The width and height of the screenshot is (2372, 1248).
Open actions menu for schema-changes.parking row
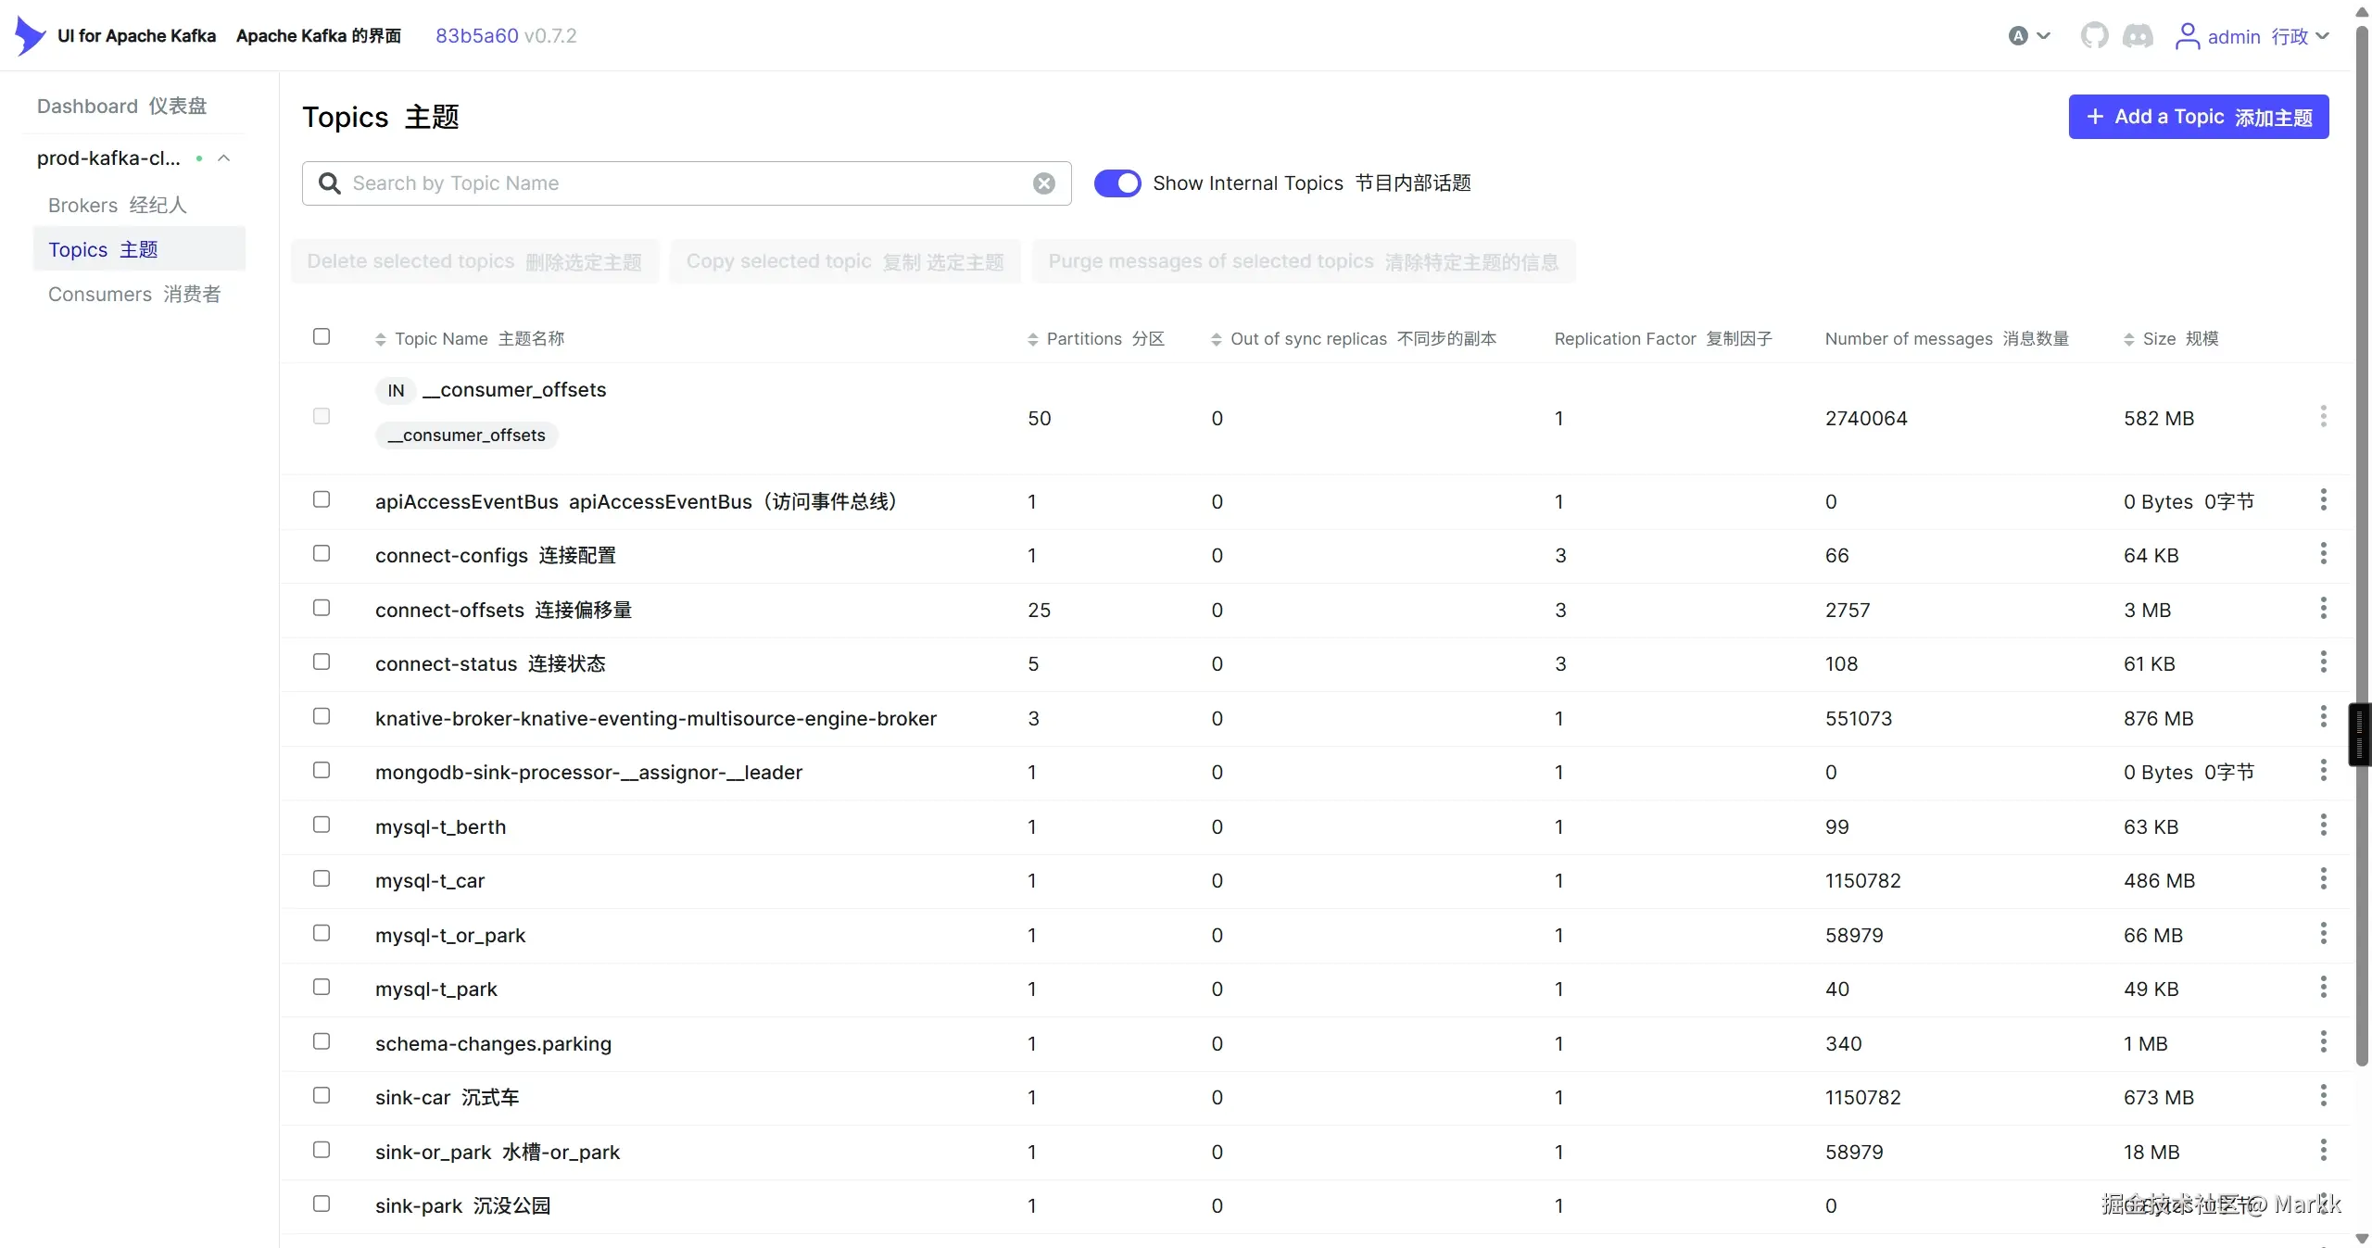pyautogui.click(x=2323, y=1042)
